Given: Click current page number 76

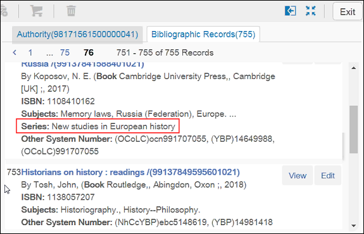Looking at the screenshot, I should 89,52.
